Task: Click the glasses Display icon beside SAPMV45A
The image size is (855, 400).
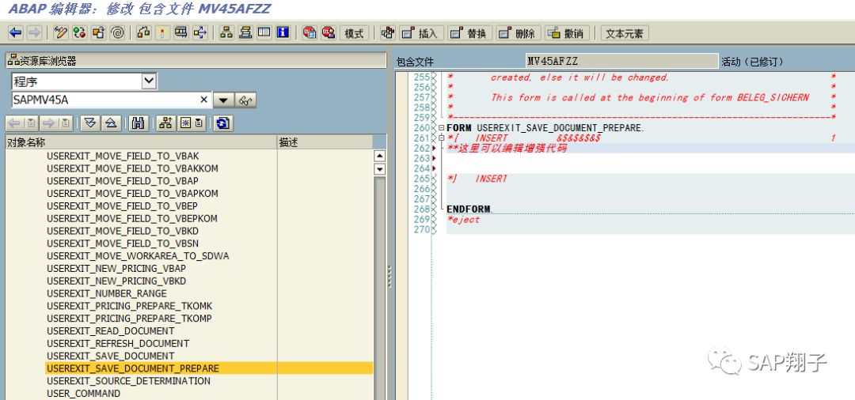Action: pos(246,100)
